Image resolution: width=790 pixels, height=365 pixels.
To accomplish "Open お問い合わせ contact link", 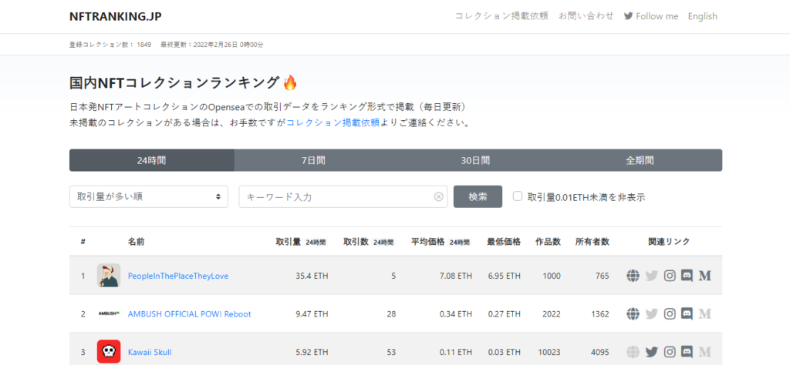I will tap(586, 16).
